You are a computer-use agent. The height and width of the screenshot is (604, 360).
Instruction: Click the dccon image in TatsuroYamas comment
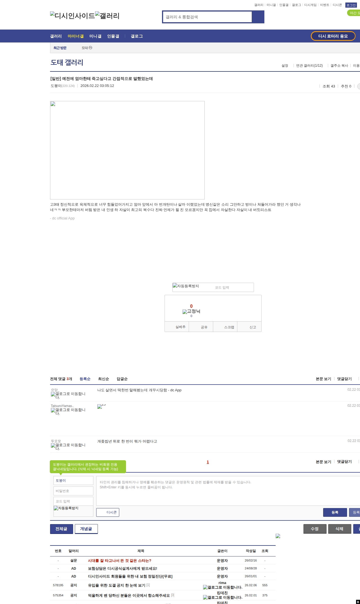coord(101,407)
